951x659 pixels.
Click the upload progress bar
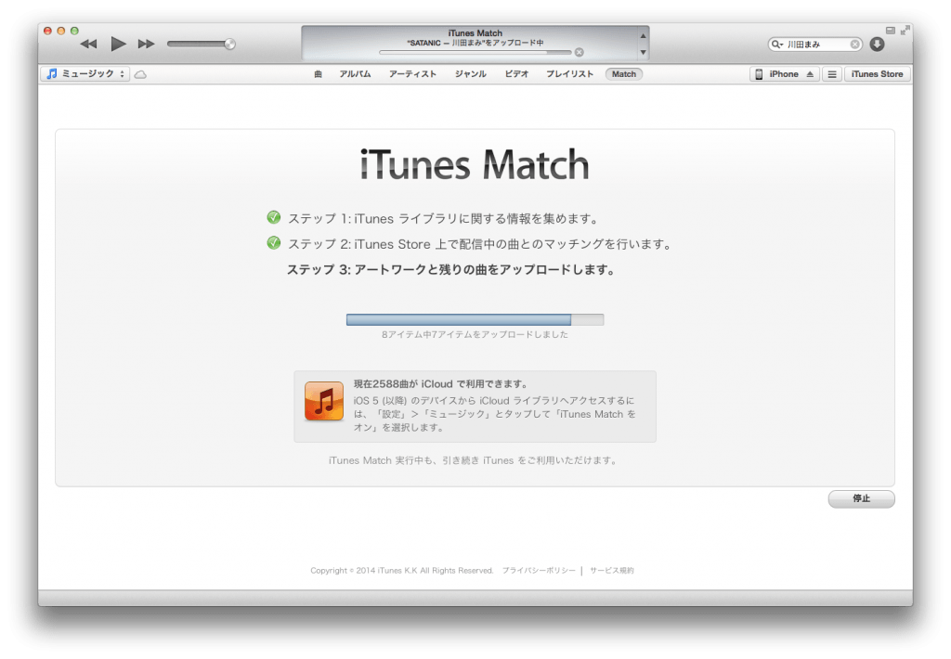point(475,319)
